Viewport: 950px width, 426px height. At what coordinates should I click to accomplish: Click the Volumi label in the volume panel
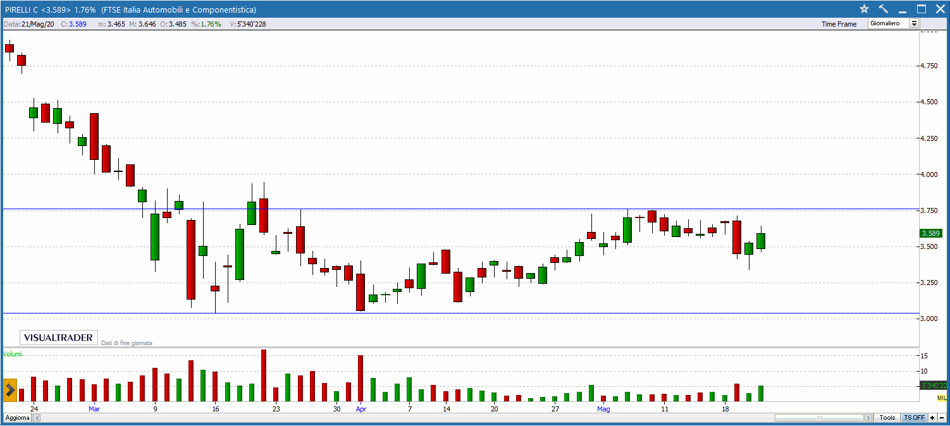click(x=13, y=354)
